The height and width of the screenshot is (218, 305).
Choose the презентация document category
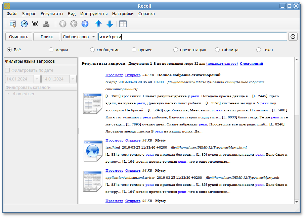(175, 49)
